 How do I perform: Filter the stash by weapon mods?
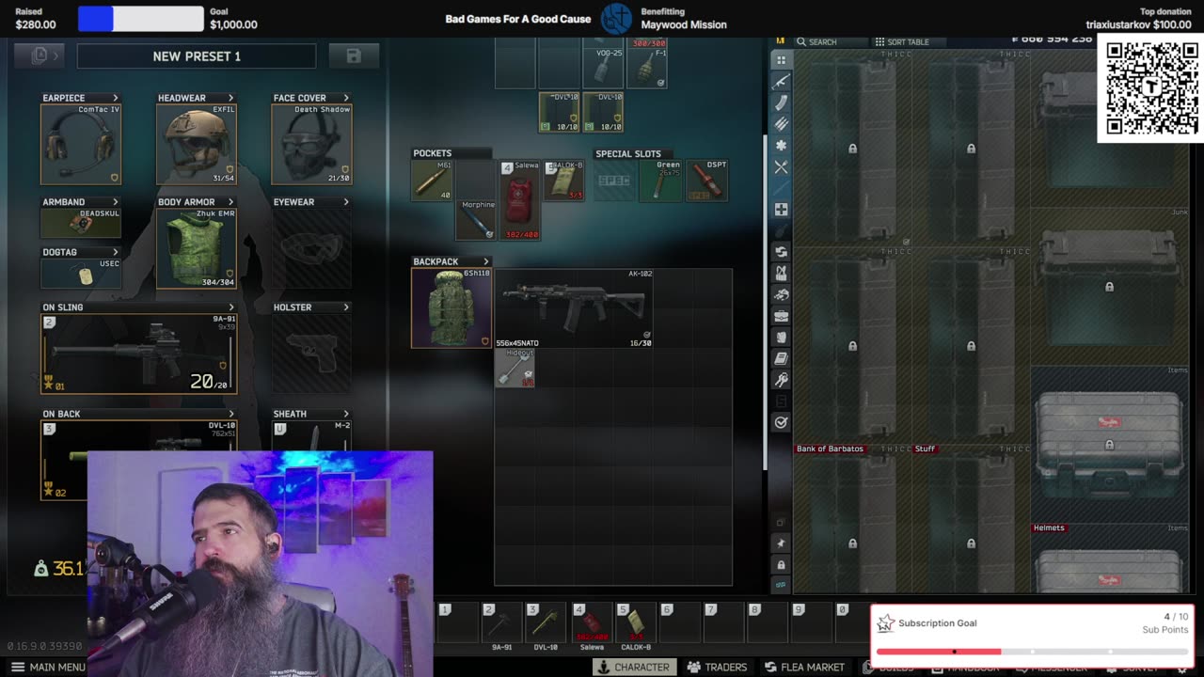click(x=781, y=146)
